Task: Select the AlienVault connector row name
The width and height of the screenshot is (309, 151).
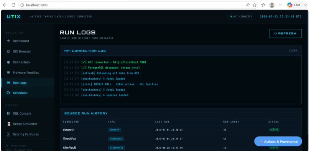Action: [x=69, y=148]
